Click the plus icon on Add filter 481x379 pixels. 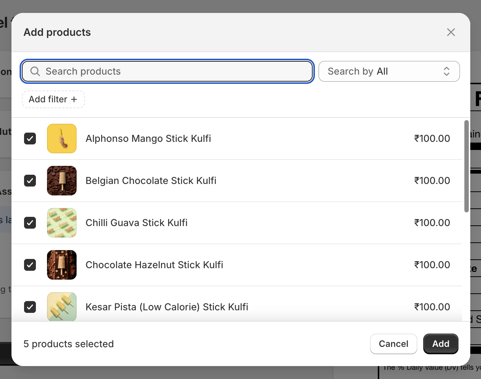coord(74,99)
